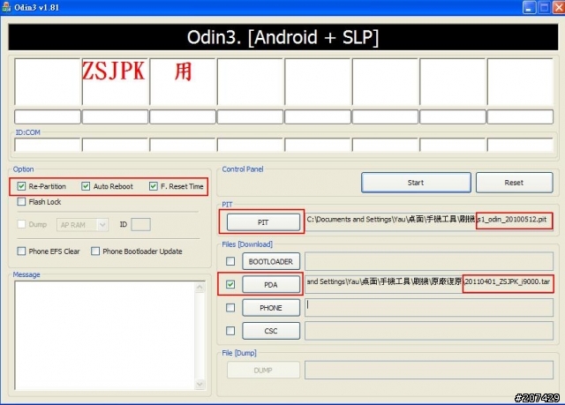565x405 pixels.
Task: Pick a CSC file
Action: pos(271,331)
